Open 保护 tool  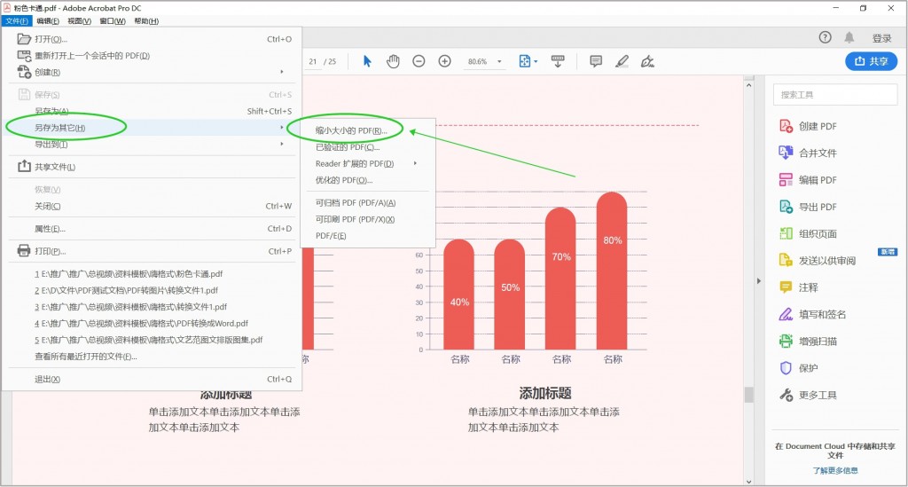[x=799, y=368]
